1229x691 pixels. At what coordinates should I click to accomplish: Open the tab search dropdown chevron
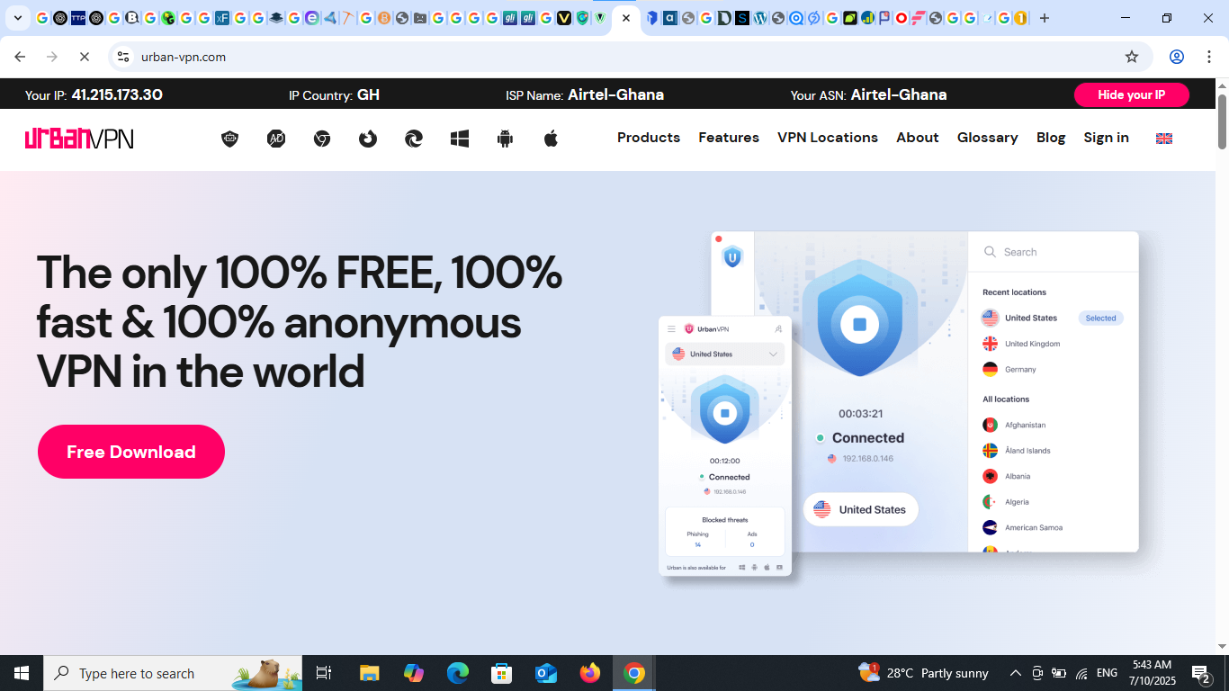click(x=17, y=18)
